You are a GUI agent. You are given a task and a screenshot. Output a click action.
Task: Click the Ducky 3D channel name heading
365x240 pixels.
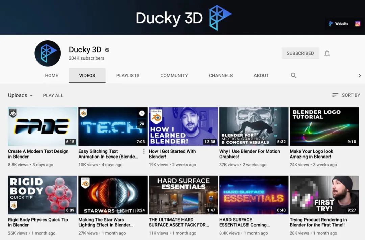pos(85,50)
